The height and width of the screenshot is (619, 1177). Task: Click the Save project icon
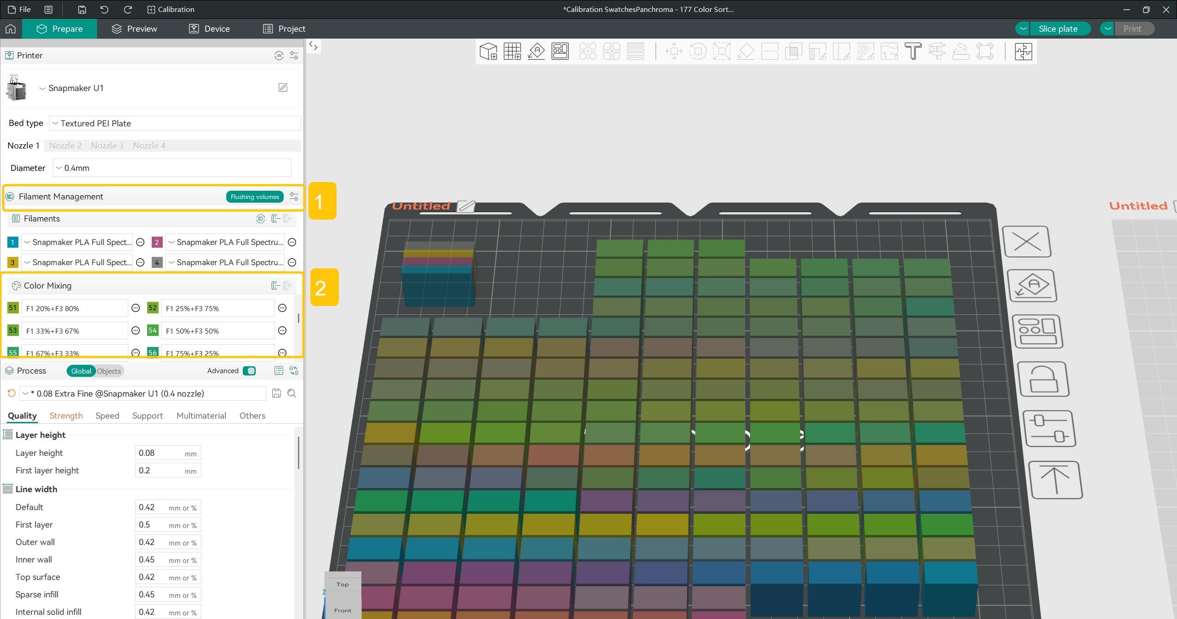click(82, 9)
